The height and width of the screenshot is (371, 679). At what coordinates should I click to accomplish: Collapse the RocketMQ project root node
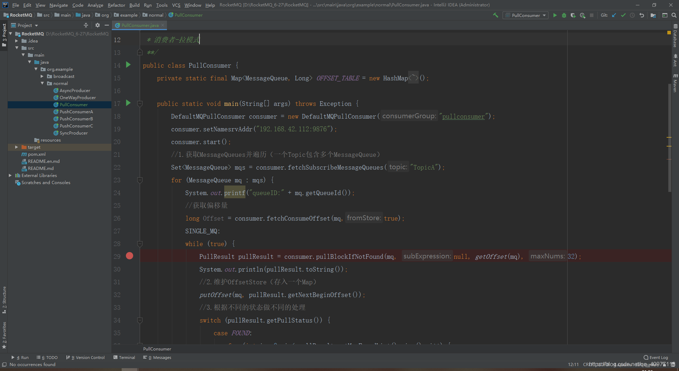coord(11,34)
